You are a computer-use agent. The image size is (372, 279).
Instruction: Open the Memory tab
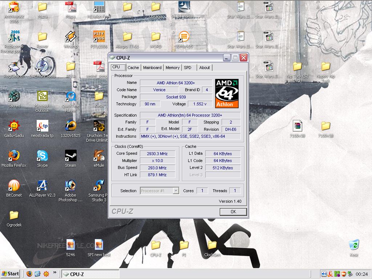click(x=173, y=68)
